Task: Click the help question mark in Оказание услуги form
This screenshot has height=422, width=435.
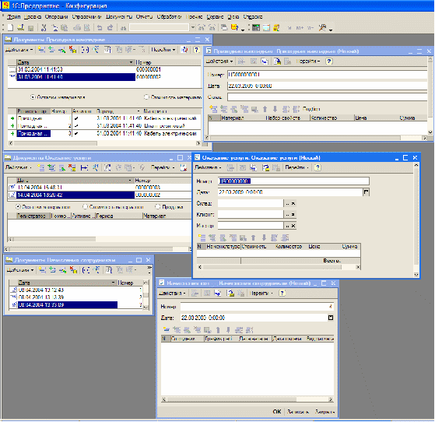Action: [x=317, y=167]
